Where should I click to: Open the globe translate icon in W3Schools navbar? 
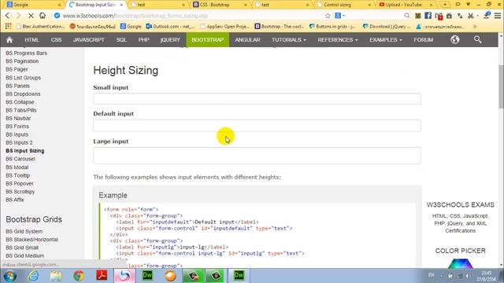click(x=455, y=40)
